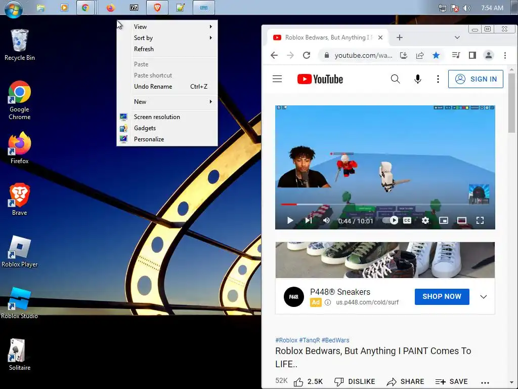Select the Roblox Player desktop shortcut

pyautogui.click(x=20, y=251)
